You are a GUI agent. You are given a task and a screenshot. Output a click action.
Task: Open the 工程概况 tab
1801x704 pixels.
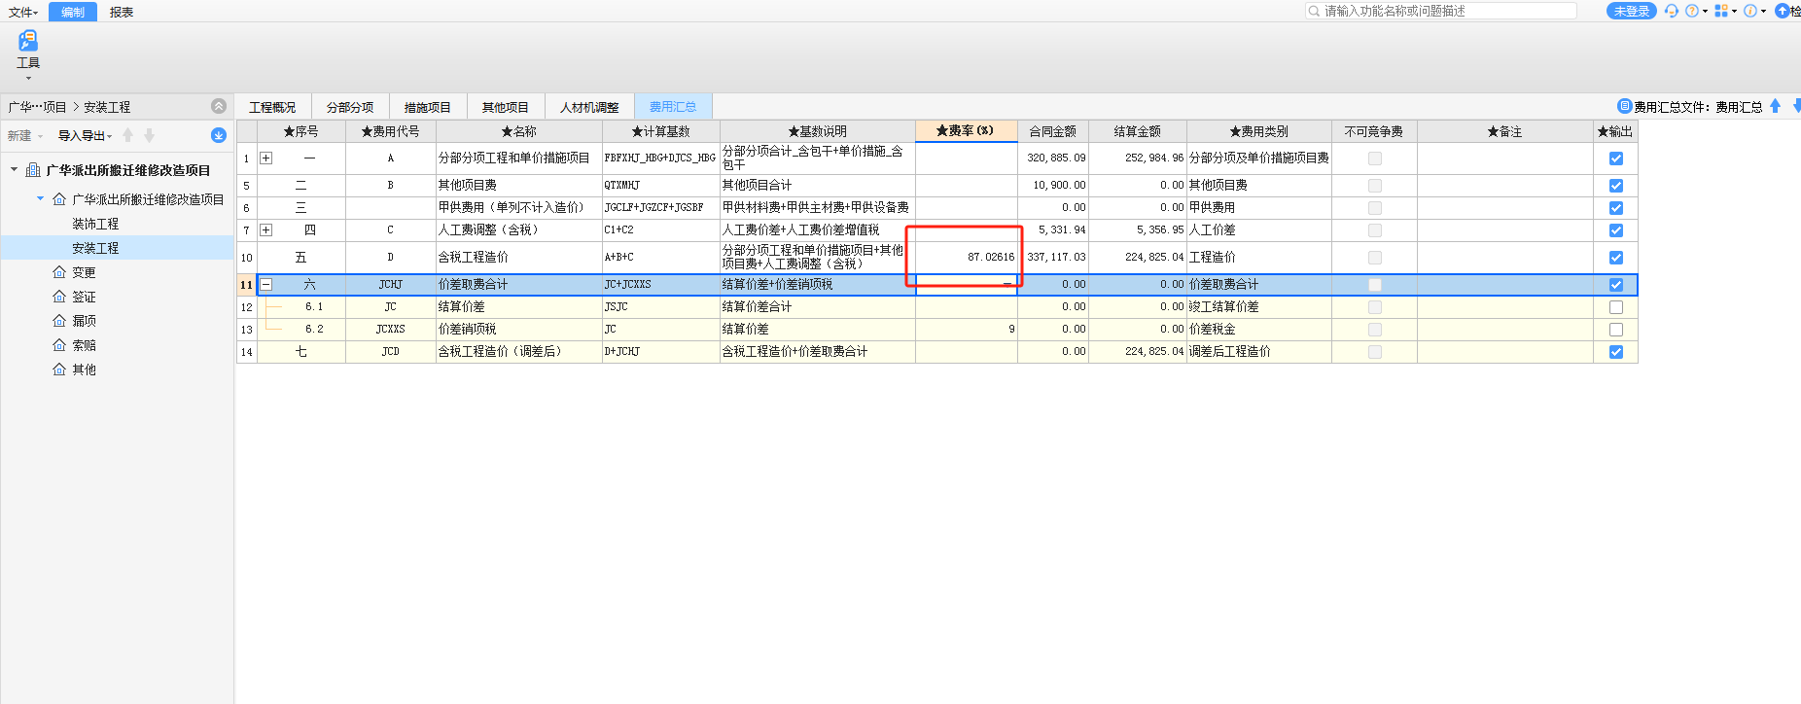coord(272,107)
